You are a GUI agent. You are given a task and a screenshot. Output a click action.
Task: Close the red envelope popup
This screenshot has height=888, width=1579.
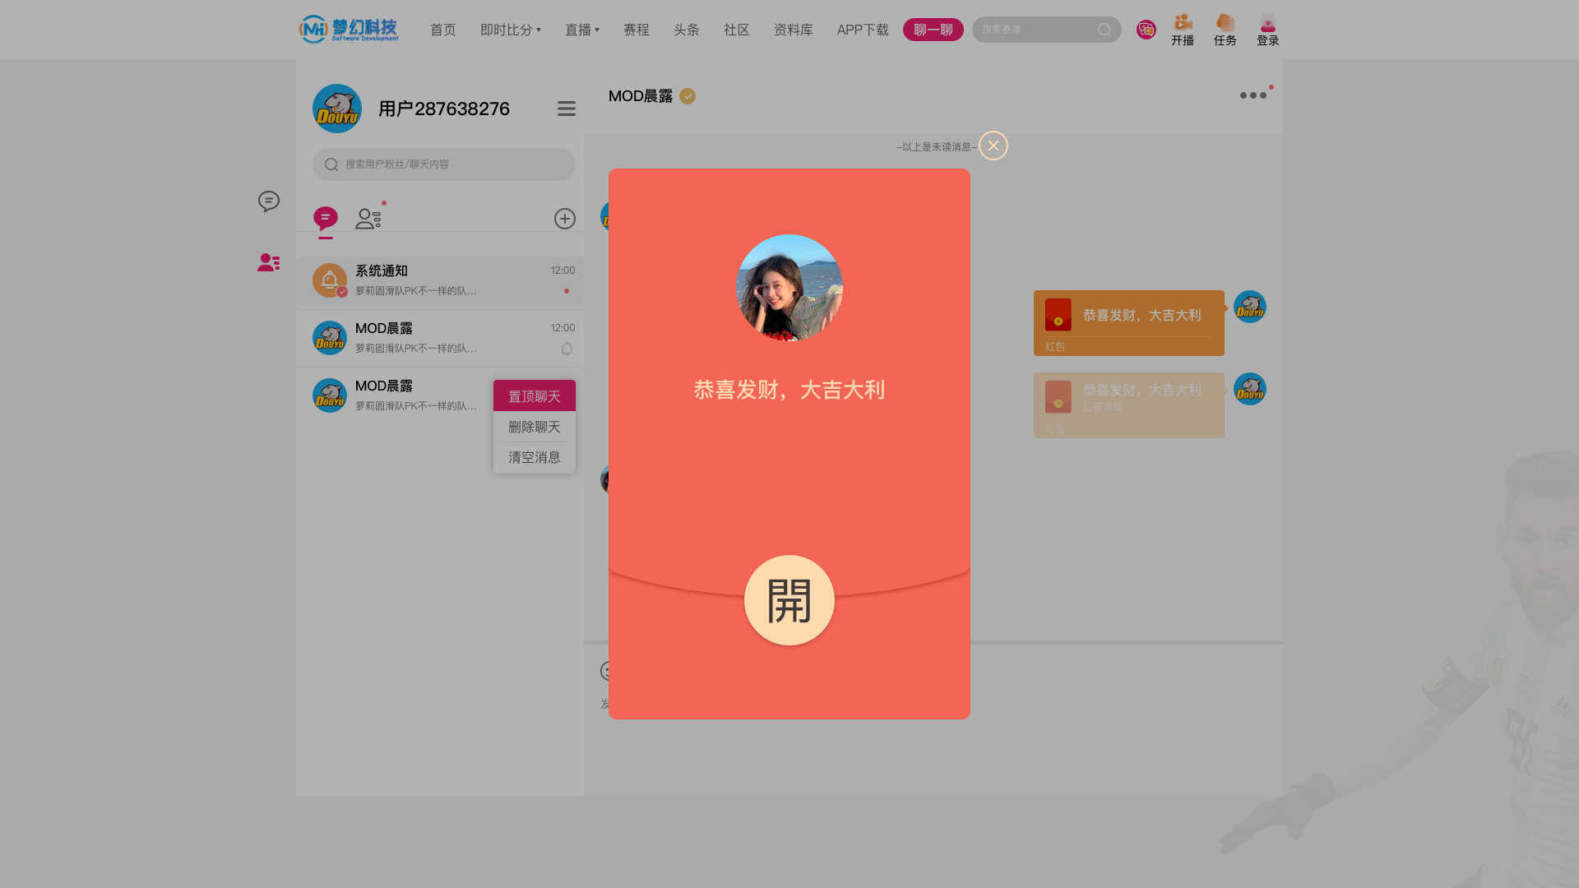pyautogui.click(x=993, y=146)
